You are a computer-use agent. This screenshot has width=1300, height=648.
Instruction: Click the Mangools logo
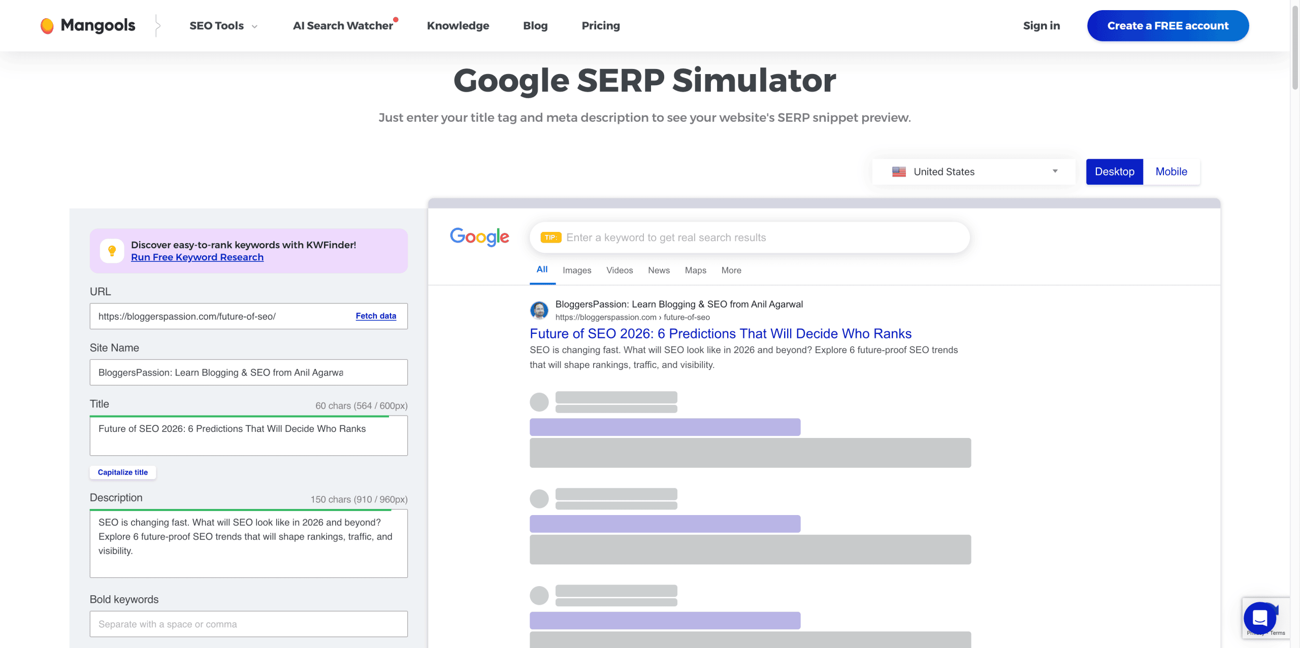click(87, 25)
